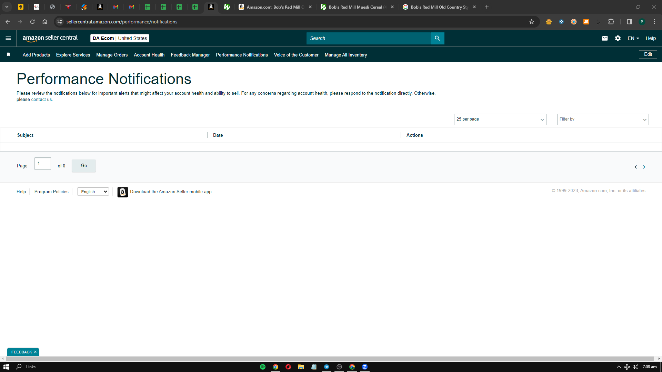Show hidden system tray icons
Image resolution: width=662 pixels, height=372 pixels.
tap(619, 367)
